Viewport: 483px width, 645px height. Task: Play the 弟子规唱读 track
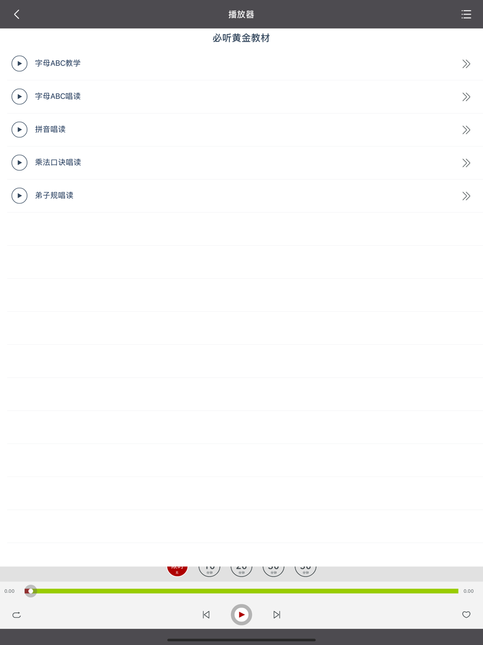coord(19,195)
